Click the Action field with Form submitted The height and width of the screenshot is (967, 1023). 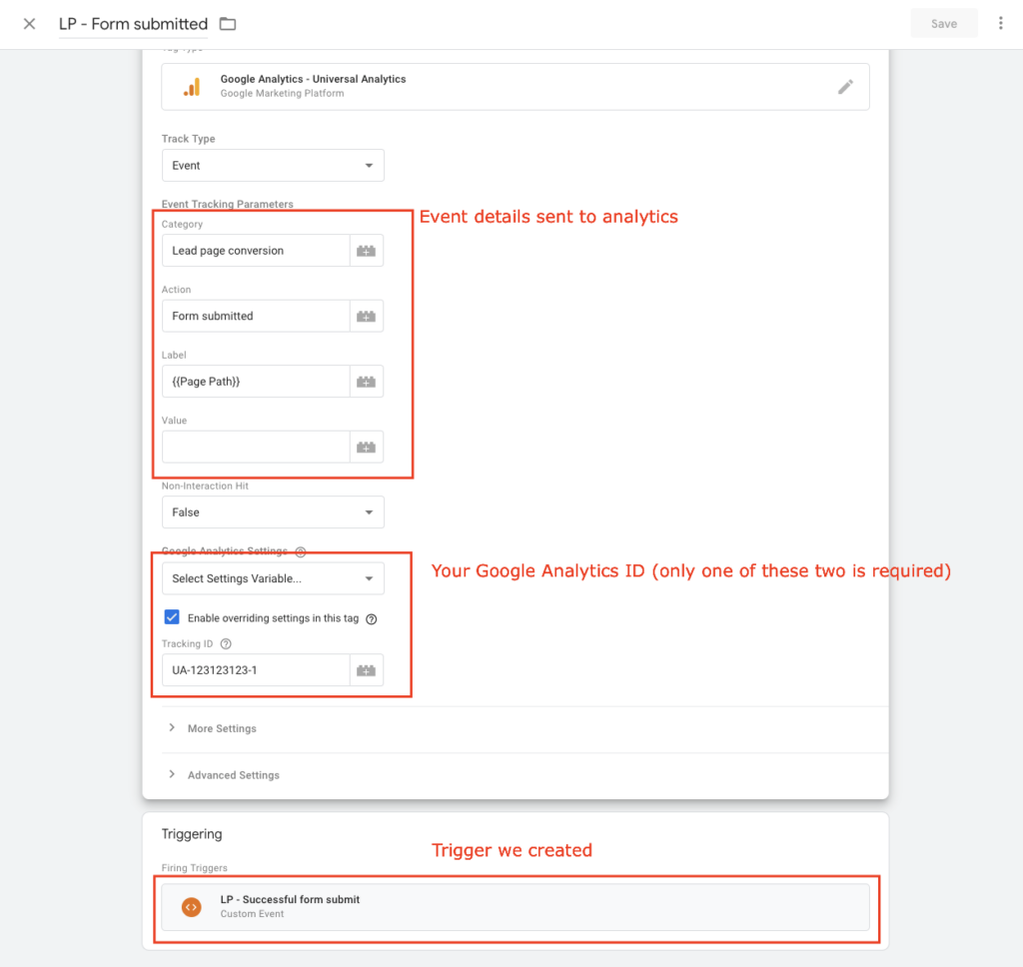pyautogui.click(x=256, y=316)
